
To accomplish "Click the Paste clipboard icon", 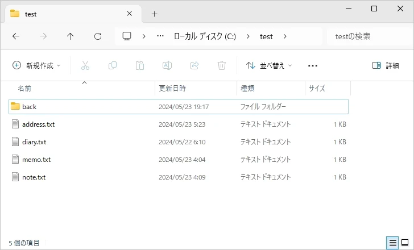I will (140, 65).
